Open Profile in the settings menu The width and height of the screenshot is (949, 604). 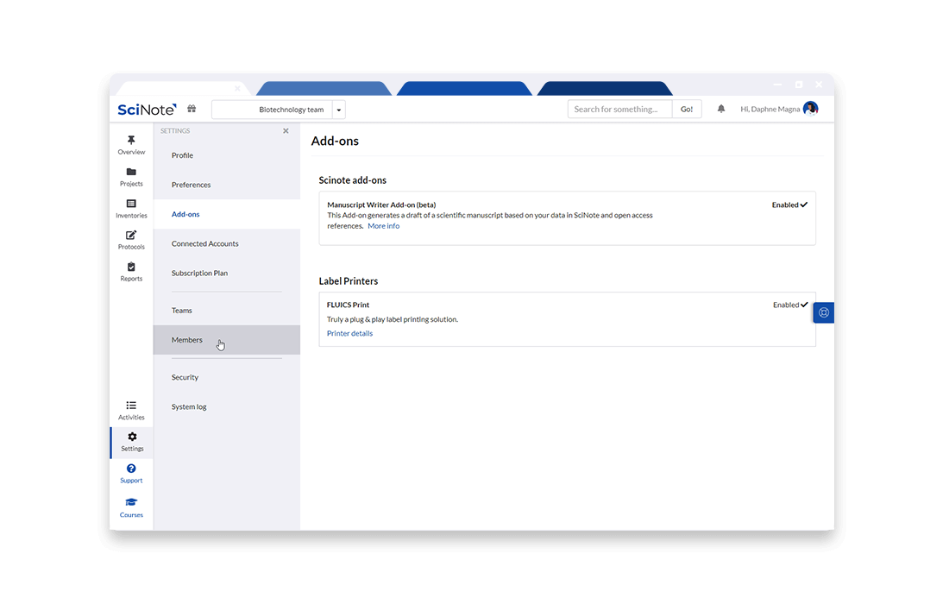click(182, 155)
